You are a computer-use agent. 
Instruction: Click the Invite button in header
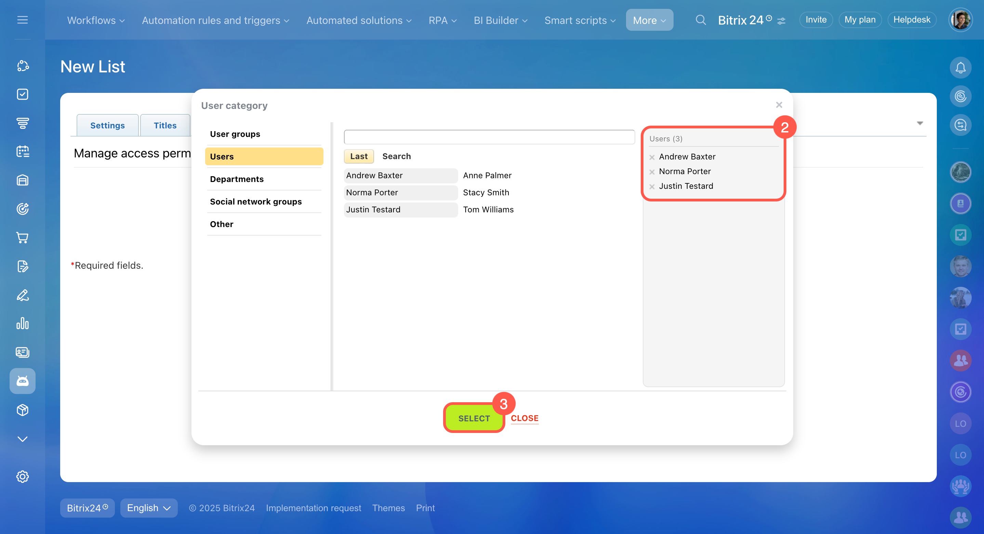pyautogui.click(x=815, y=20)
